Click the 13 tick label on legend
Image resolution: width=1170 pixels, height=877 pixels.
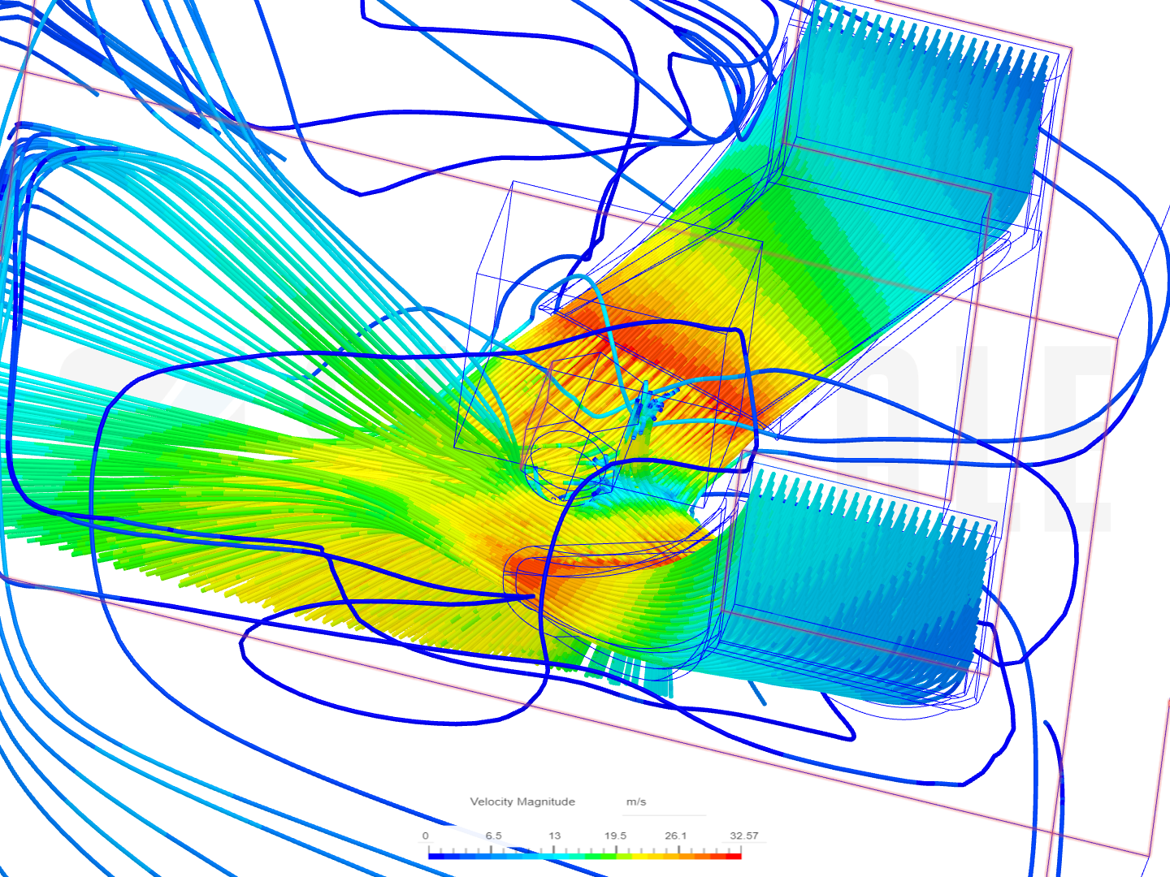click(554, 836)
